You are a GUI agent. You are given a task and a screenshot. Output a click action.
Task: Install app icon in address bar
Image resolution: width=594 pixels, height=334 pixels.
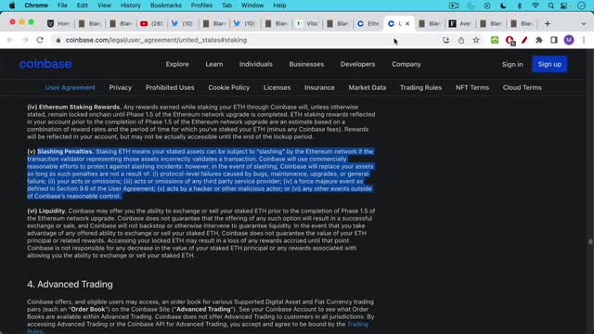pyautogui.click(x=445, y=40)
